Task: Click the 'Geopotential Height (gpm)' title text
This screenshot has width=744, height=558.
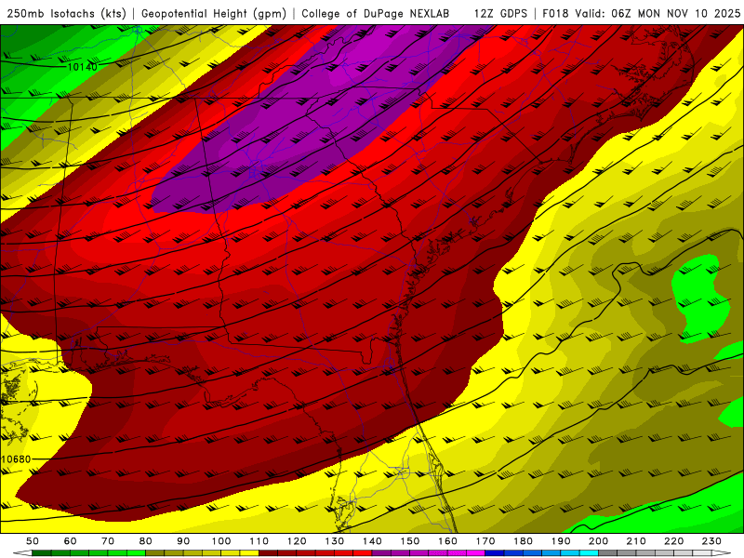Action: [x=214, y=14]
